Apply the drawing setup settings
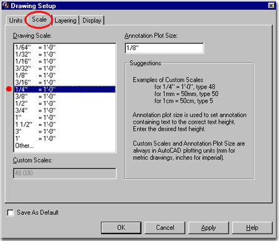 (x=208, y=228)
